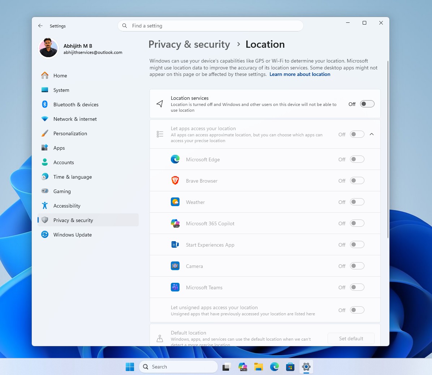The width and height of the screenshot is (432, 375).
Task: Toggle location access for Microsoft Teams
Action: [x=357, y=287]
